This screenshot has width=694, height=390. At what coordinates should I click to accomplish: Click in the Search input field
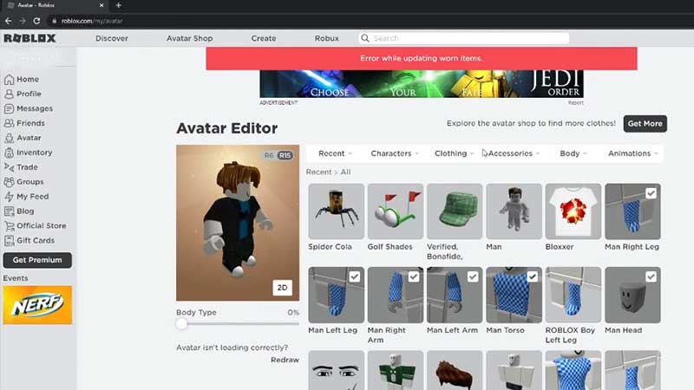[x=463, y=38]
